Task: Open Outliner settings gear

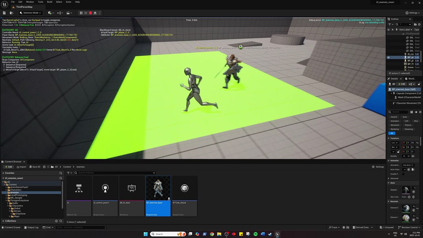Action: click(x=419, y=24)
